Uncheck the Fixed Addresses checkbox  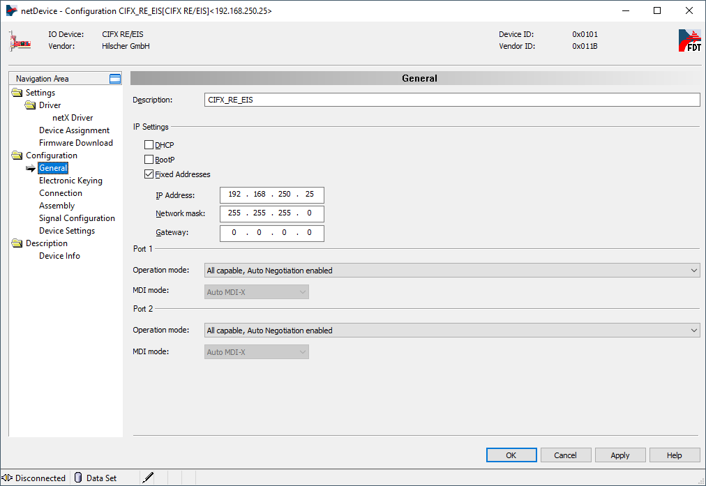(149, 174)
